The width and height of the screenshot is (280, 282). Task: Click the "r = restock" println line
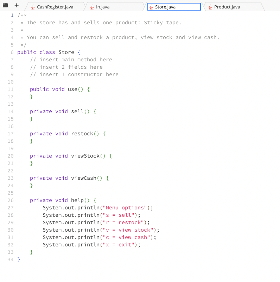tap(96, 223)
